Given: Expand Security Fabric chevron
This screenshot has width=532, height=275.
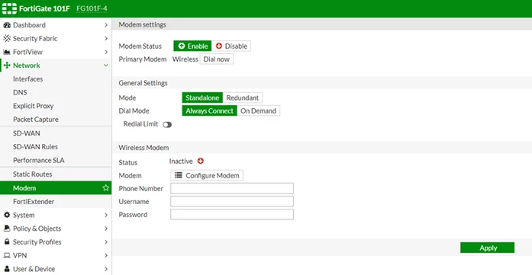Looking at the screenshot, I should 106,39.
